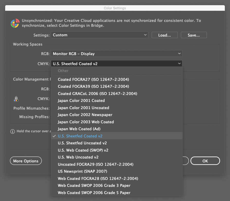Screen dimensions: 230x201
Task: Click the Load... button
Action: pos(164,35)
